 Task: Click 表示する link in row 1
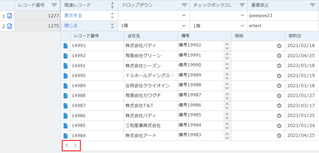point(73,16)
